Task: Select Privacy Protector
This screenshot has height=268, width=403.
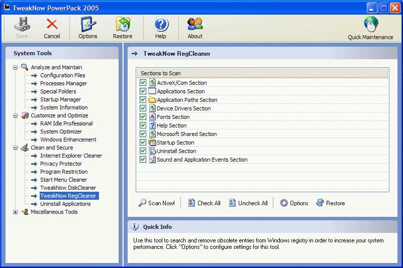Action: tap(61, 164)
